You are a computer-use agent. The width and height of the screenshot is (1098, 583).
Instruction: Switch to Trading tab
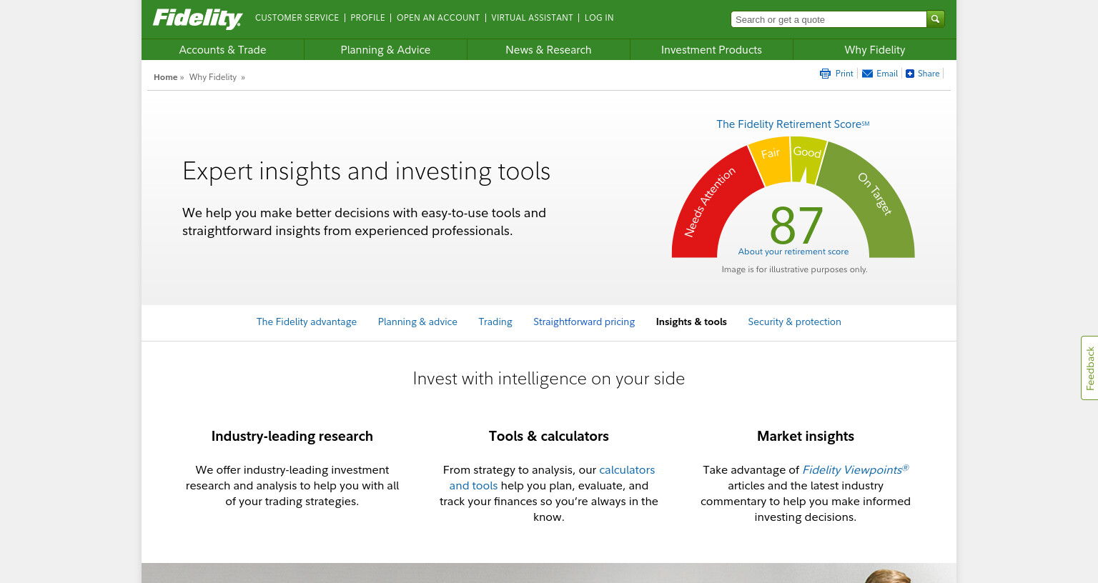pyautogui.click(x=495, y=322)
